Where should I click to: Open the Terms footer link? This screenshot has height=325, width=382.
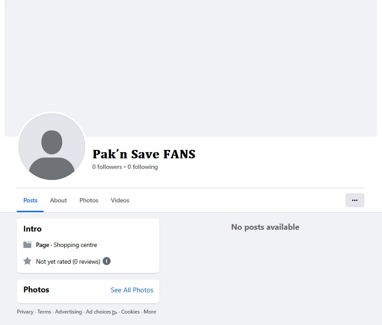click(44, 312)
